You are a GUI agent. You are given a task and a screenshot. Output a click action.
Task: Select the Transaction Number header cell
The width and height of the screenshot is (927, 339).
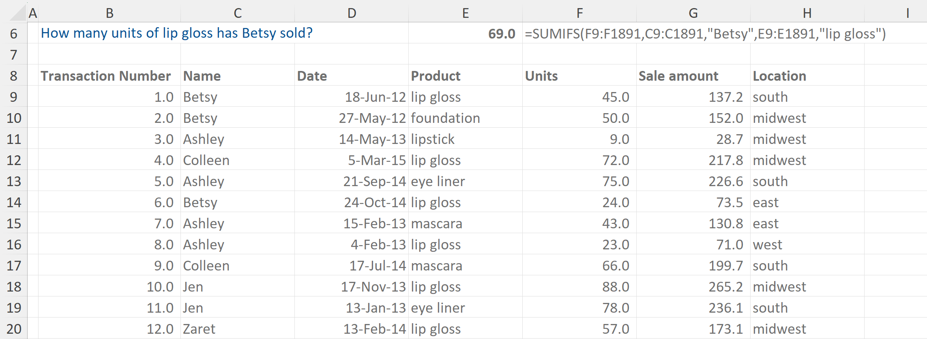pos(106,76)
